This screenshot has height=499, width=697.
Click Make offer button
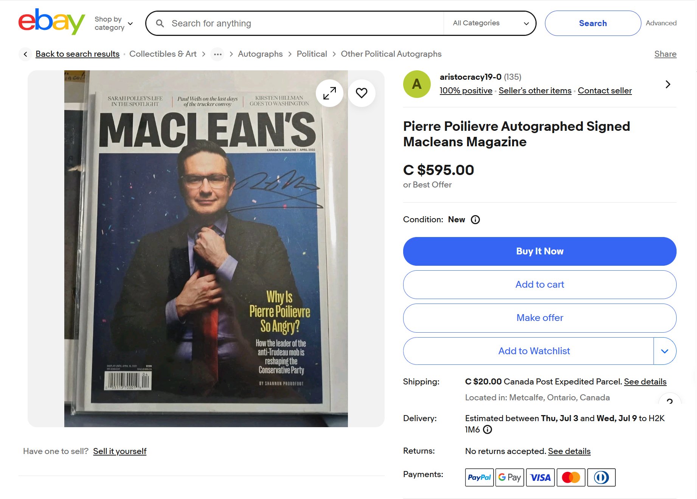(540, 318)
